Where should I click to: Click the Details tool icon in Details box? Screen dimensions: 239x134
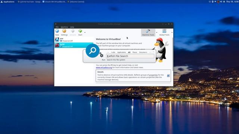(x=168, y=76)
